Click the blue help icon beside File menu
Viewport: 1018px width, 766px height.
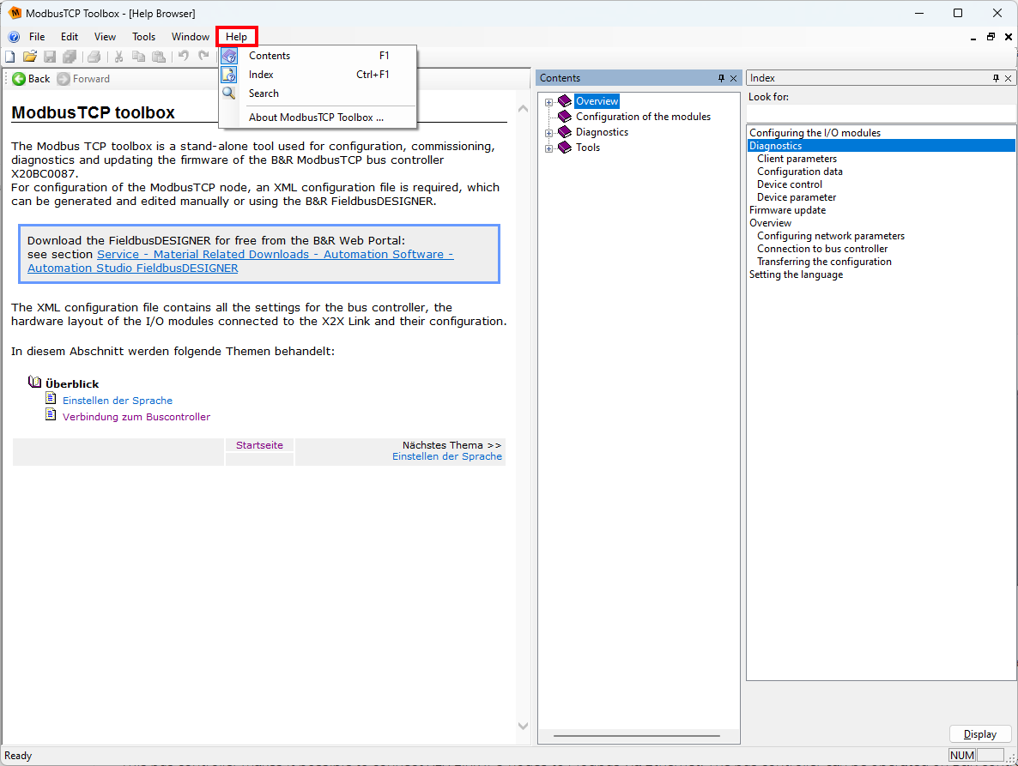point(14,37)
